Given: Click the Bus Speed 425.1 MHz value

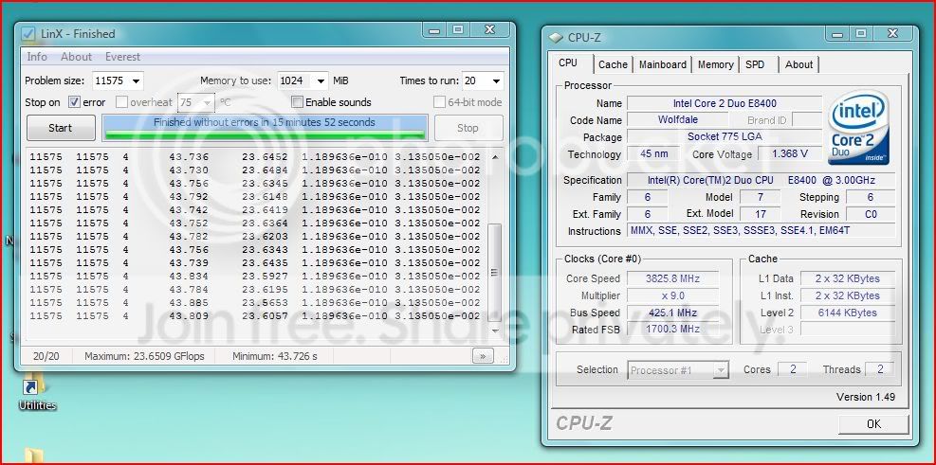Looking at the screenshot, I should tap(672, 313).
